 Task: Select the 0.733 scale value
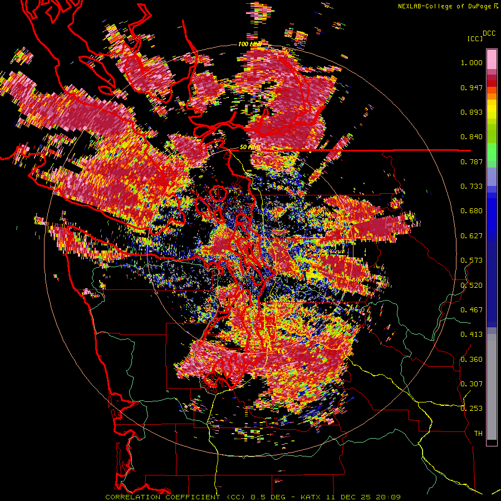click(x=471, y=186)
